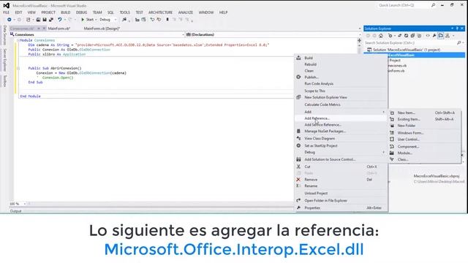468x263 pixels.
Task: Choose View Class Diagram
Action: pos(341,139)
